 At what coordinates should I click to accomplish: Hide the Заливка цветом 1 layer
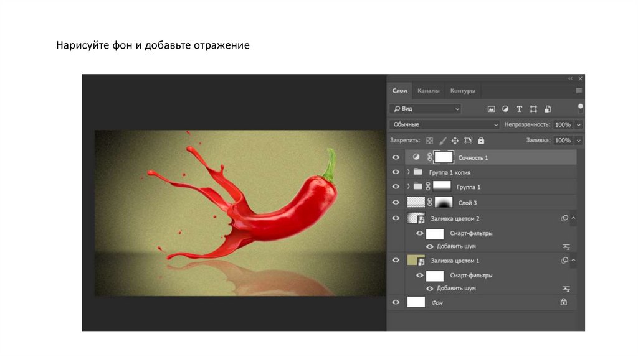396,261
